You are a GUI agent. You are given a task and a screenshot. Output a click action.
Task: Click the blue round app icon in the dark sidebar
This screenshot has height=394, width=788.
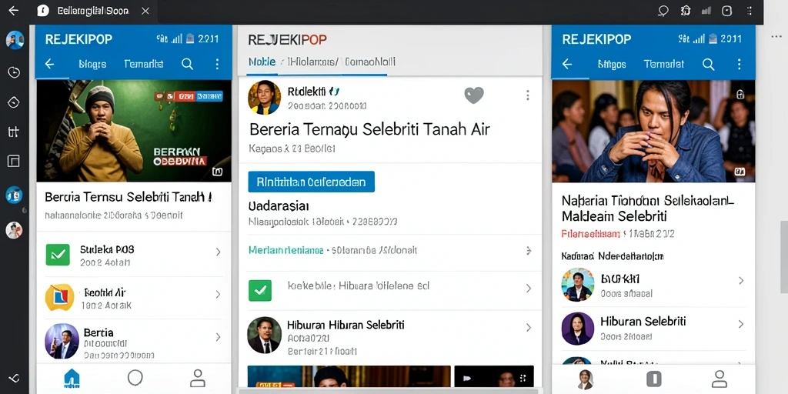14,195
